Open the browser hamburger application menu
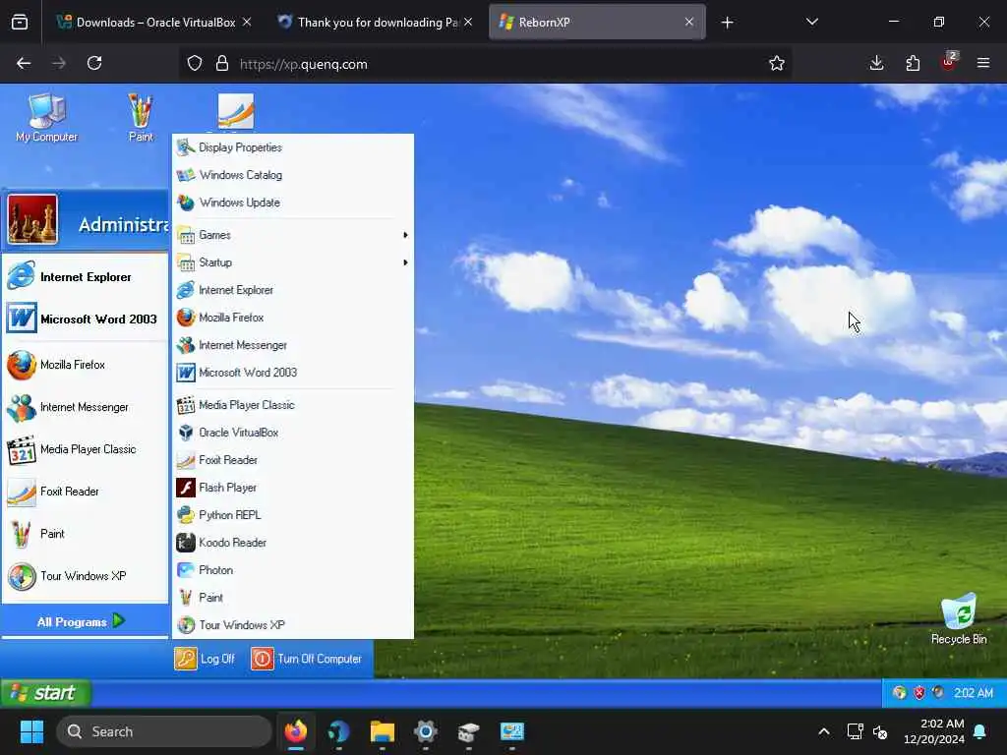 [982, 63]
